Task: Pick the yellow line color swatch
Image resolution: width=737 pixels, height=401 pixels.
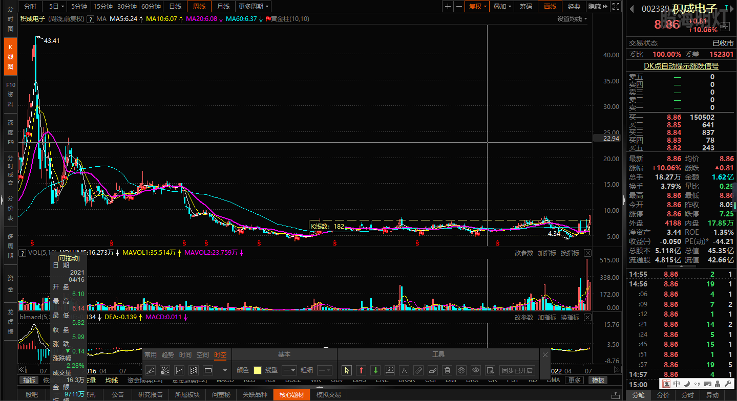Action: [x=258, y=370]
